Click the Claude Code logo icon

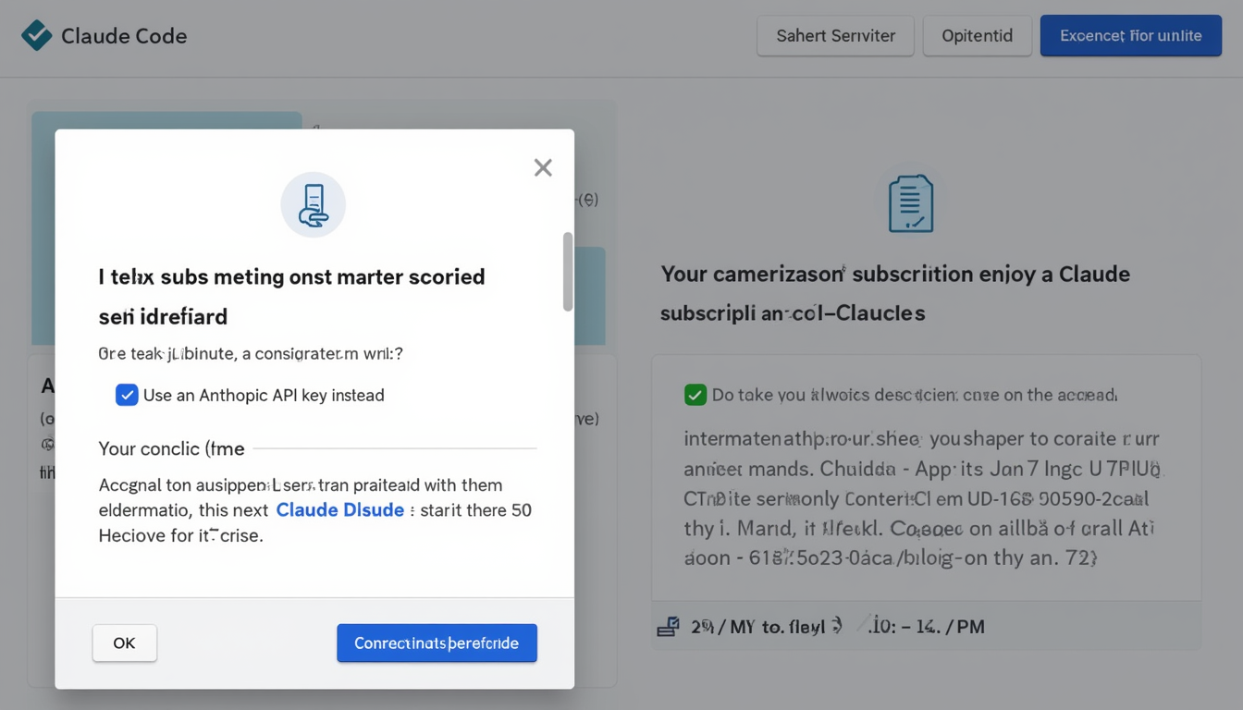click(x=36, y=35)
